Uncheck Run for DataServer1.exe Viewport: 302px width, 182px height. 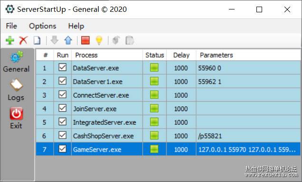[x=63, y=81]
